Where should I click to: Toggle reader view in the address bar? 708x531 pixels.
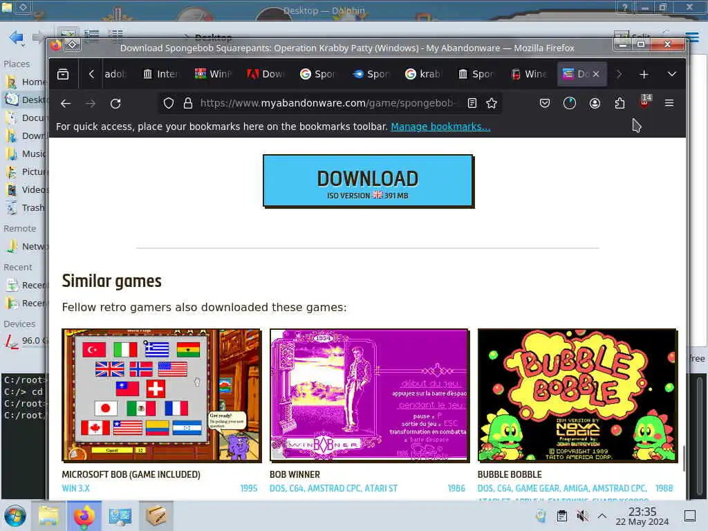click(472, 104)
